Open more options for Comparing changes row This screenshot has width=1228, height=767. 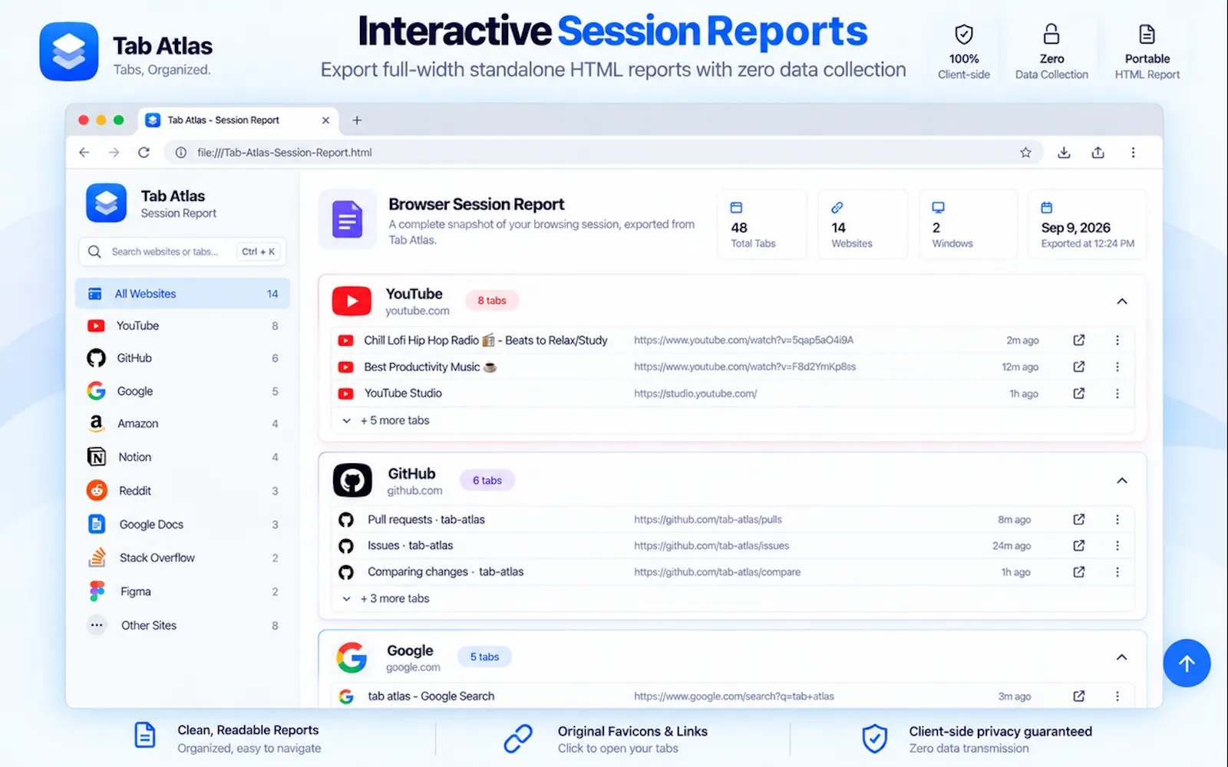[1117, 571]
